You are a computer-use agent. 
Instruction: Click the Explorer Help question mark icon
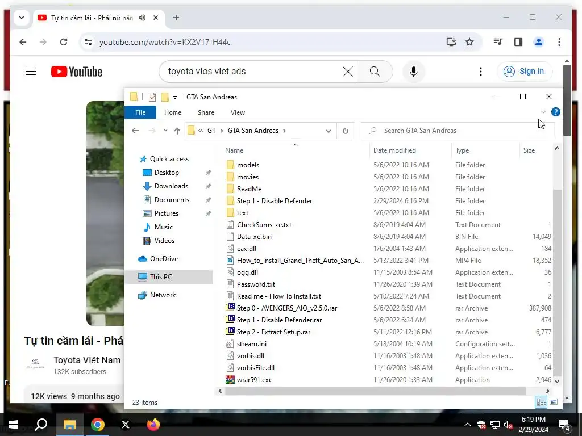coord(556,112)
